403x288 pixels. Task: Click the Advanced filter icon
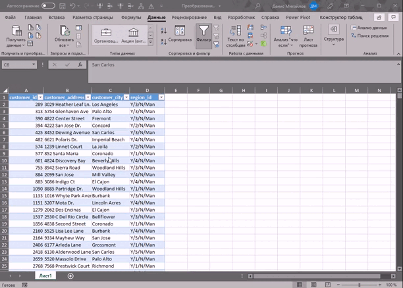[x=216, y=45]
